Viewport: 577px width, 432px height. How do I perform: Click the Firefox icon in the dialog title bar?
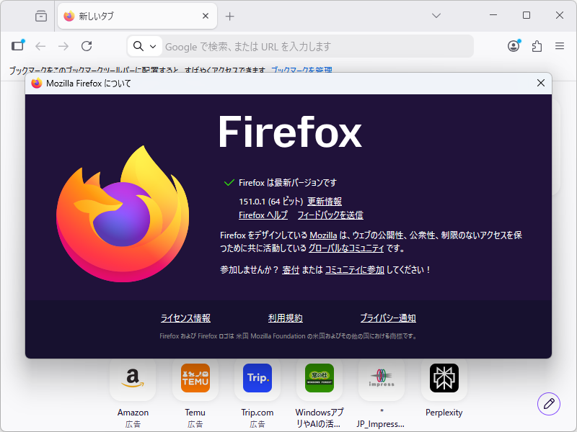(37, 84)
